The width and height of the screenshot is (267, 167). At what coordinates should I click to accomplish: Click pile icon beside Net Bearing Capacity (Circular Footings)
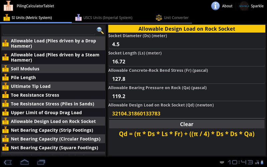pos(5,139)
